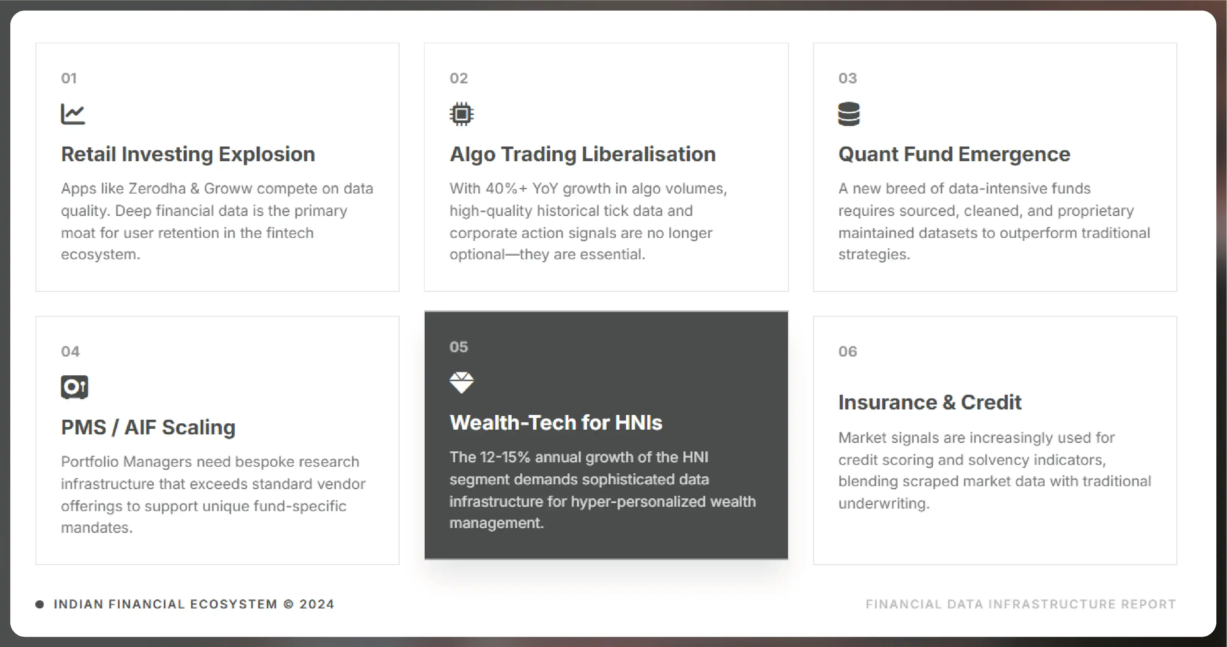Click the database stack icon in card 03
The image size is (1227, 647).
[x=849, y=114]
